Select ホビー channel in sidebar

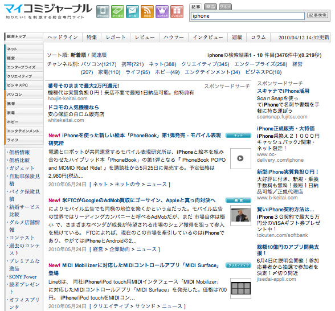[x=23, y=122]
